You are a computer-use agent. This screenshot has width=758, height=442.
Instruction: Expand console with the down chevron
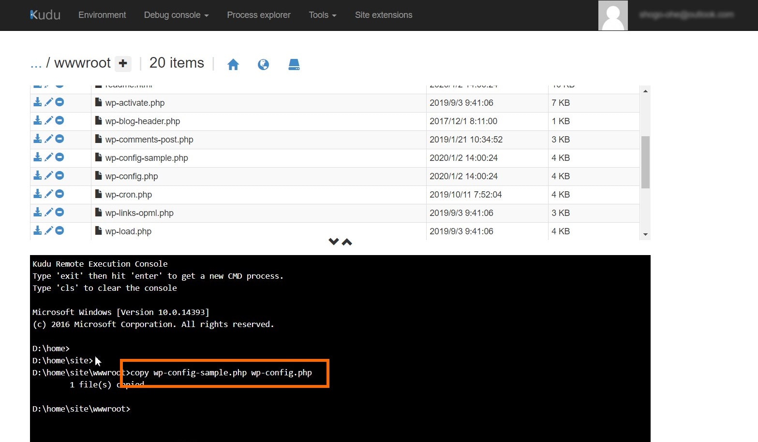333,242
